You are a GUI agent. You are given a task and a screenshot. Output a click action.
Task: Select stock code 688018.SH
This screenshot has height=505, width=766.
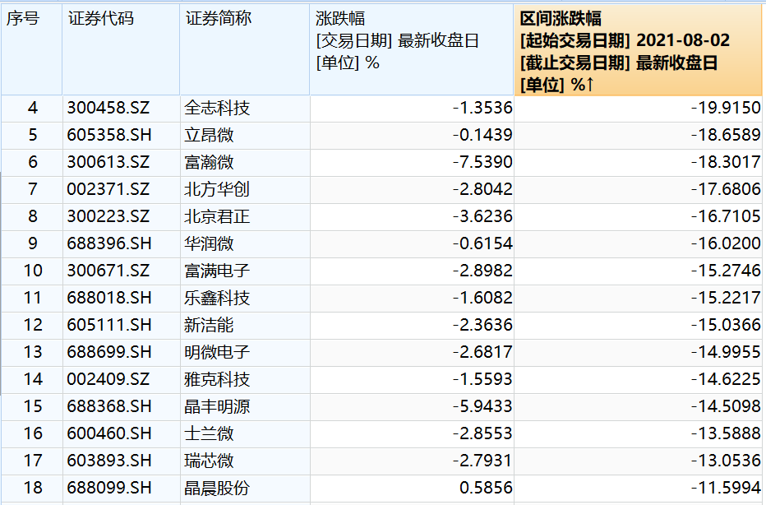pyautogui.click(x=109, y=298)
